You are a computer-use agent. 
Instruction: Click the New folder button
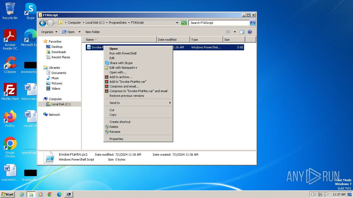tap(93, 32)
